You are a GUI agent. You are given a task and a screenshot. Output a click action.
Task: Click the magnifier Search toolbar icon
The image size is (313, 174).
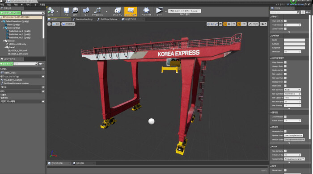(x=75, y=11)
